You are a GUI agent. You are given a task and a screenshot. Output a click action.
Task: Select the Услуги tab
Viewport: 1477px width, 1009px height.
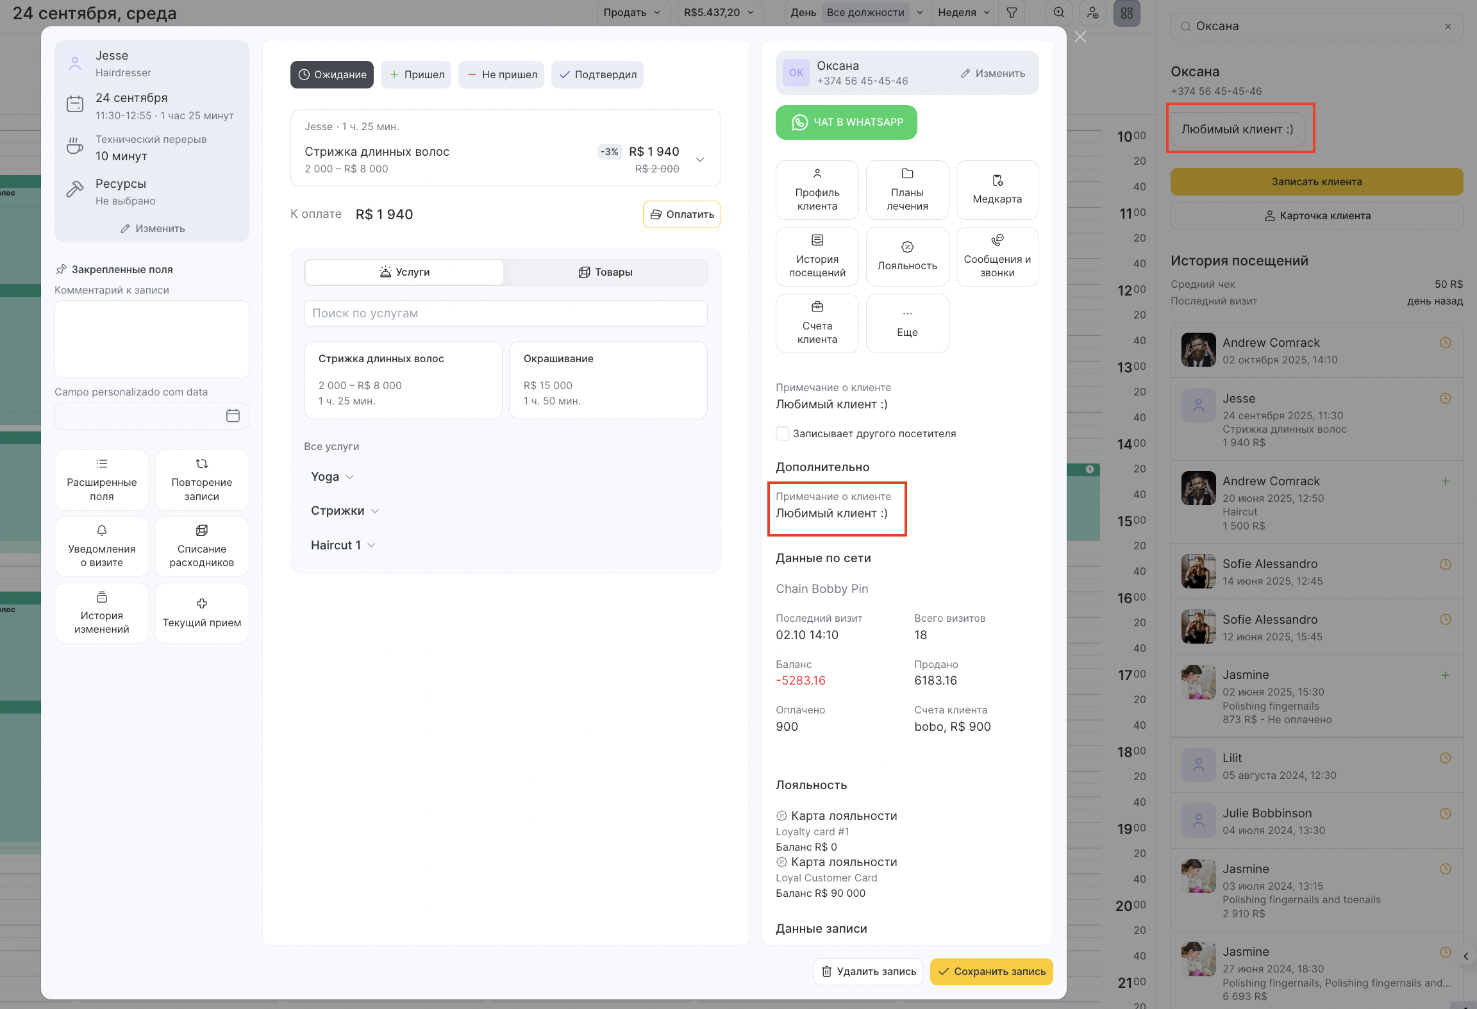pyautogui.click(x=405, y=272)
